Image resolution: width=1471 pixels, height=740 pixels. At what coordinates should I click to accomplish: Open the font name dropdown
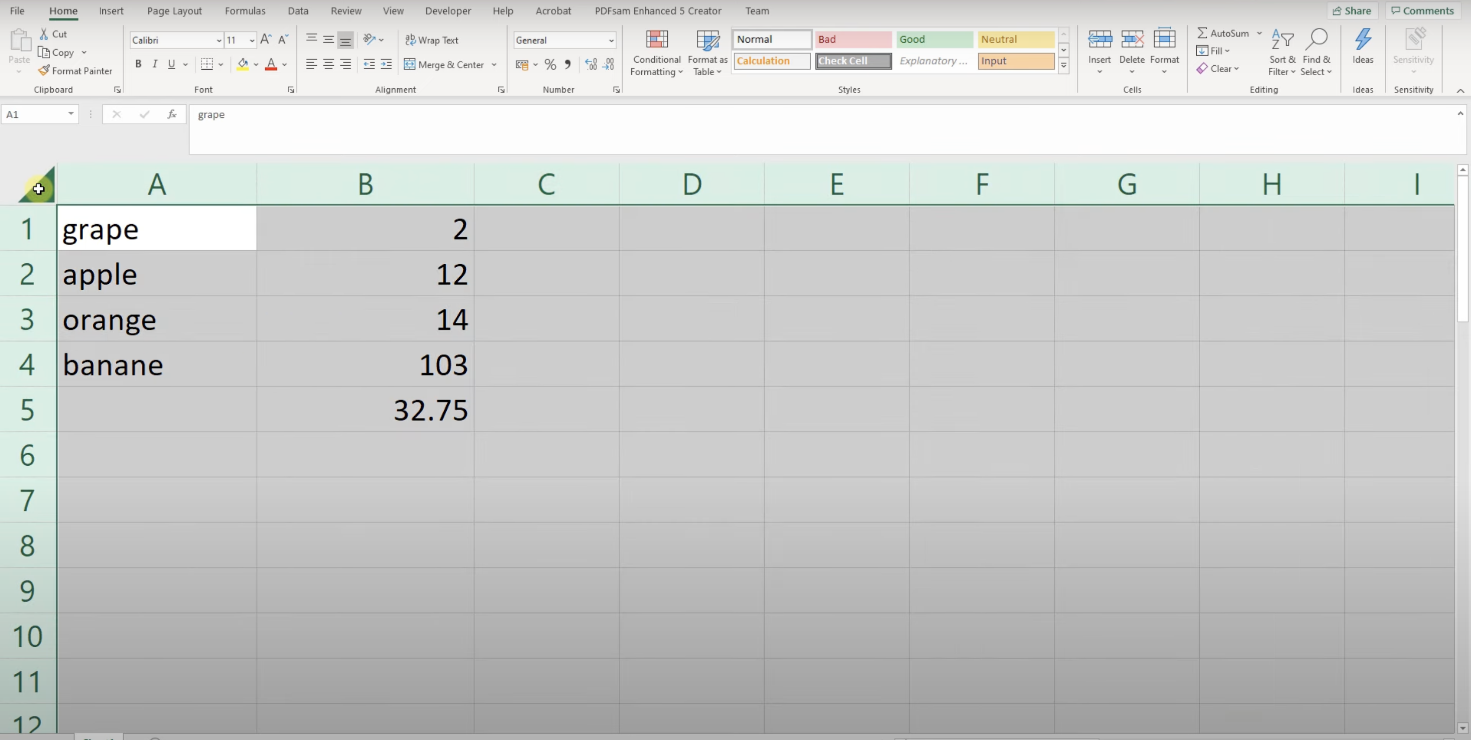(219, 40)
